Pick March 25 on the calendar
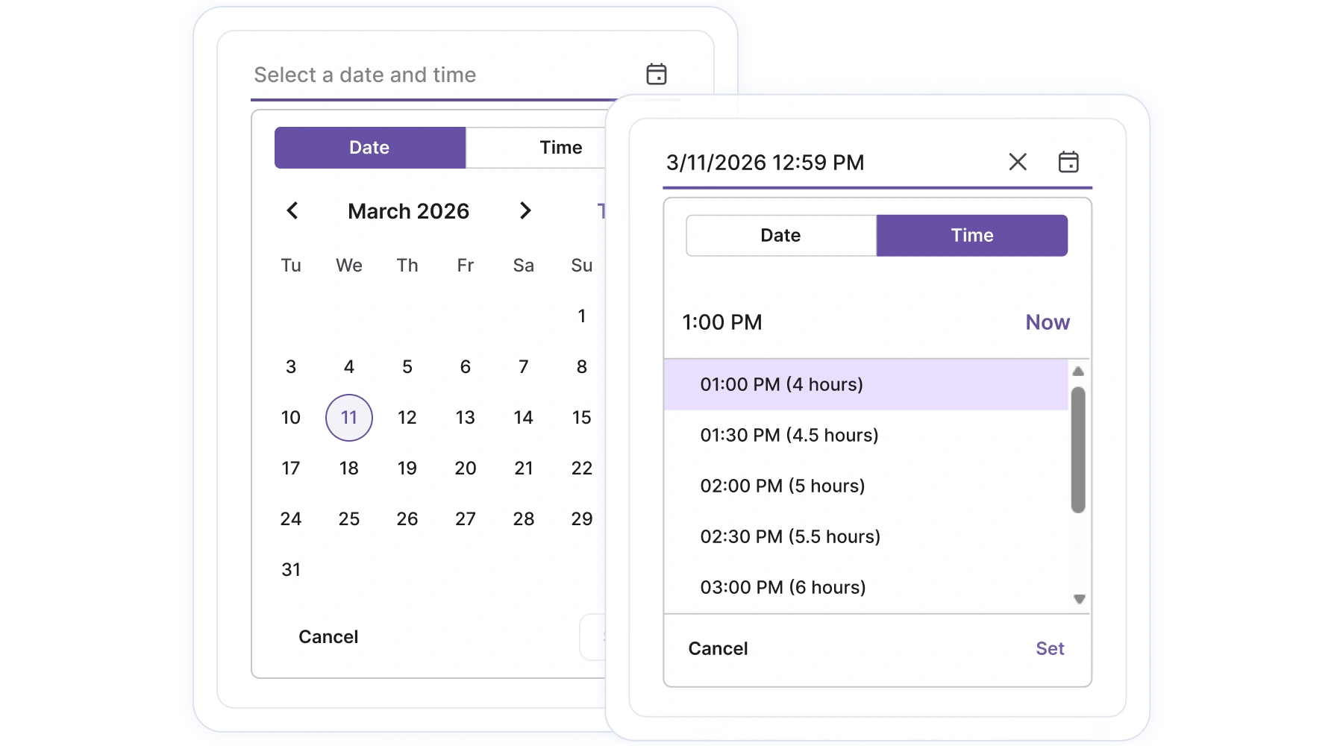 tap(348, 518)
